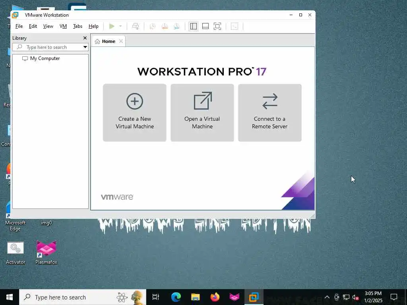407x305 pixels.
Task: Click Connect to a Remote Server
Action: (270, 112)
